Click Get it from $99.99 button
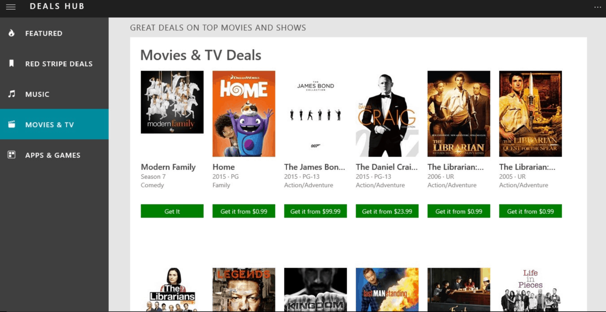The width and height of the screenshot is (606, 312). coord(315,211)
